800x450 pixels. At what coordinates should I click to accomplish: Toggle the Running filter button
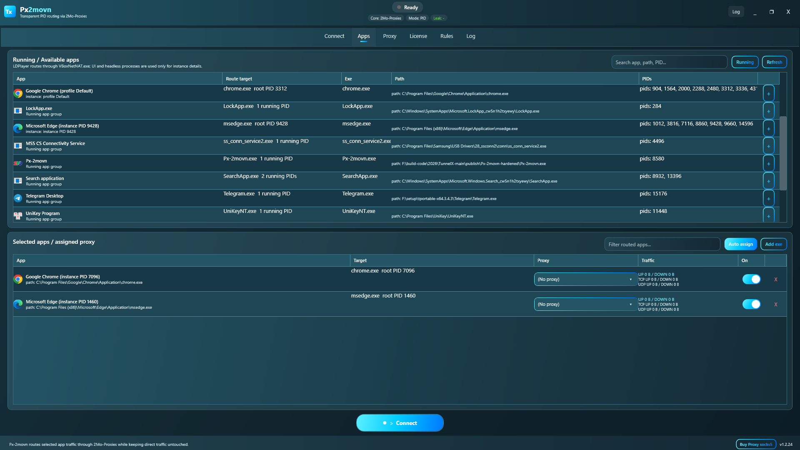[745, 62]
